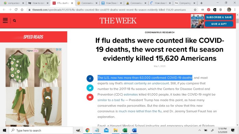Viewport: 239px width, 134px height.
Task: Share article via Facebook icon
Action: 90,79
